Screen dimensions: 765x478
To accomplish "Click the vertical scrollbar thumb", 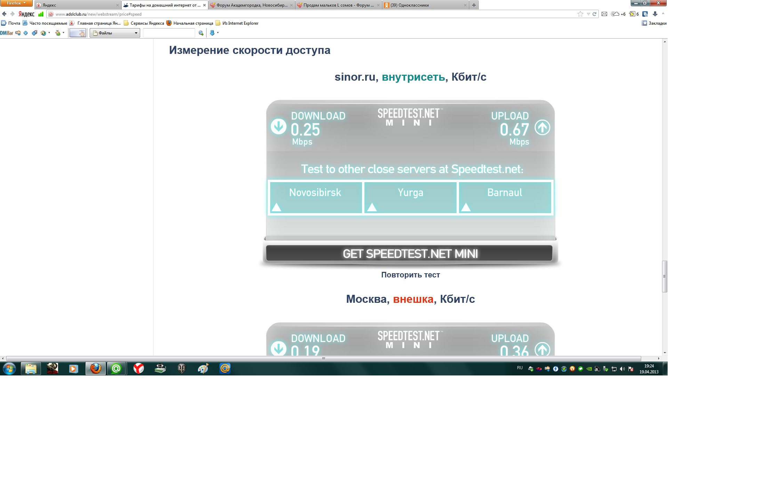I will (x=665, y=276).
